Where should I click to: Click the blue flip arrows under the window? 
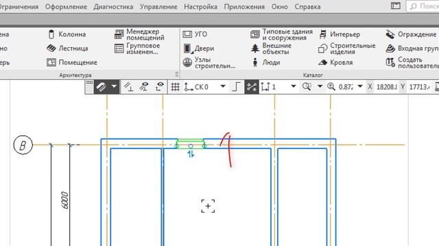pyautogui.click(x=191, y=154)
